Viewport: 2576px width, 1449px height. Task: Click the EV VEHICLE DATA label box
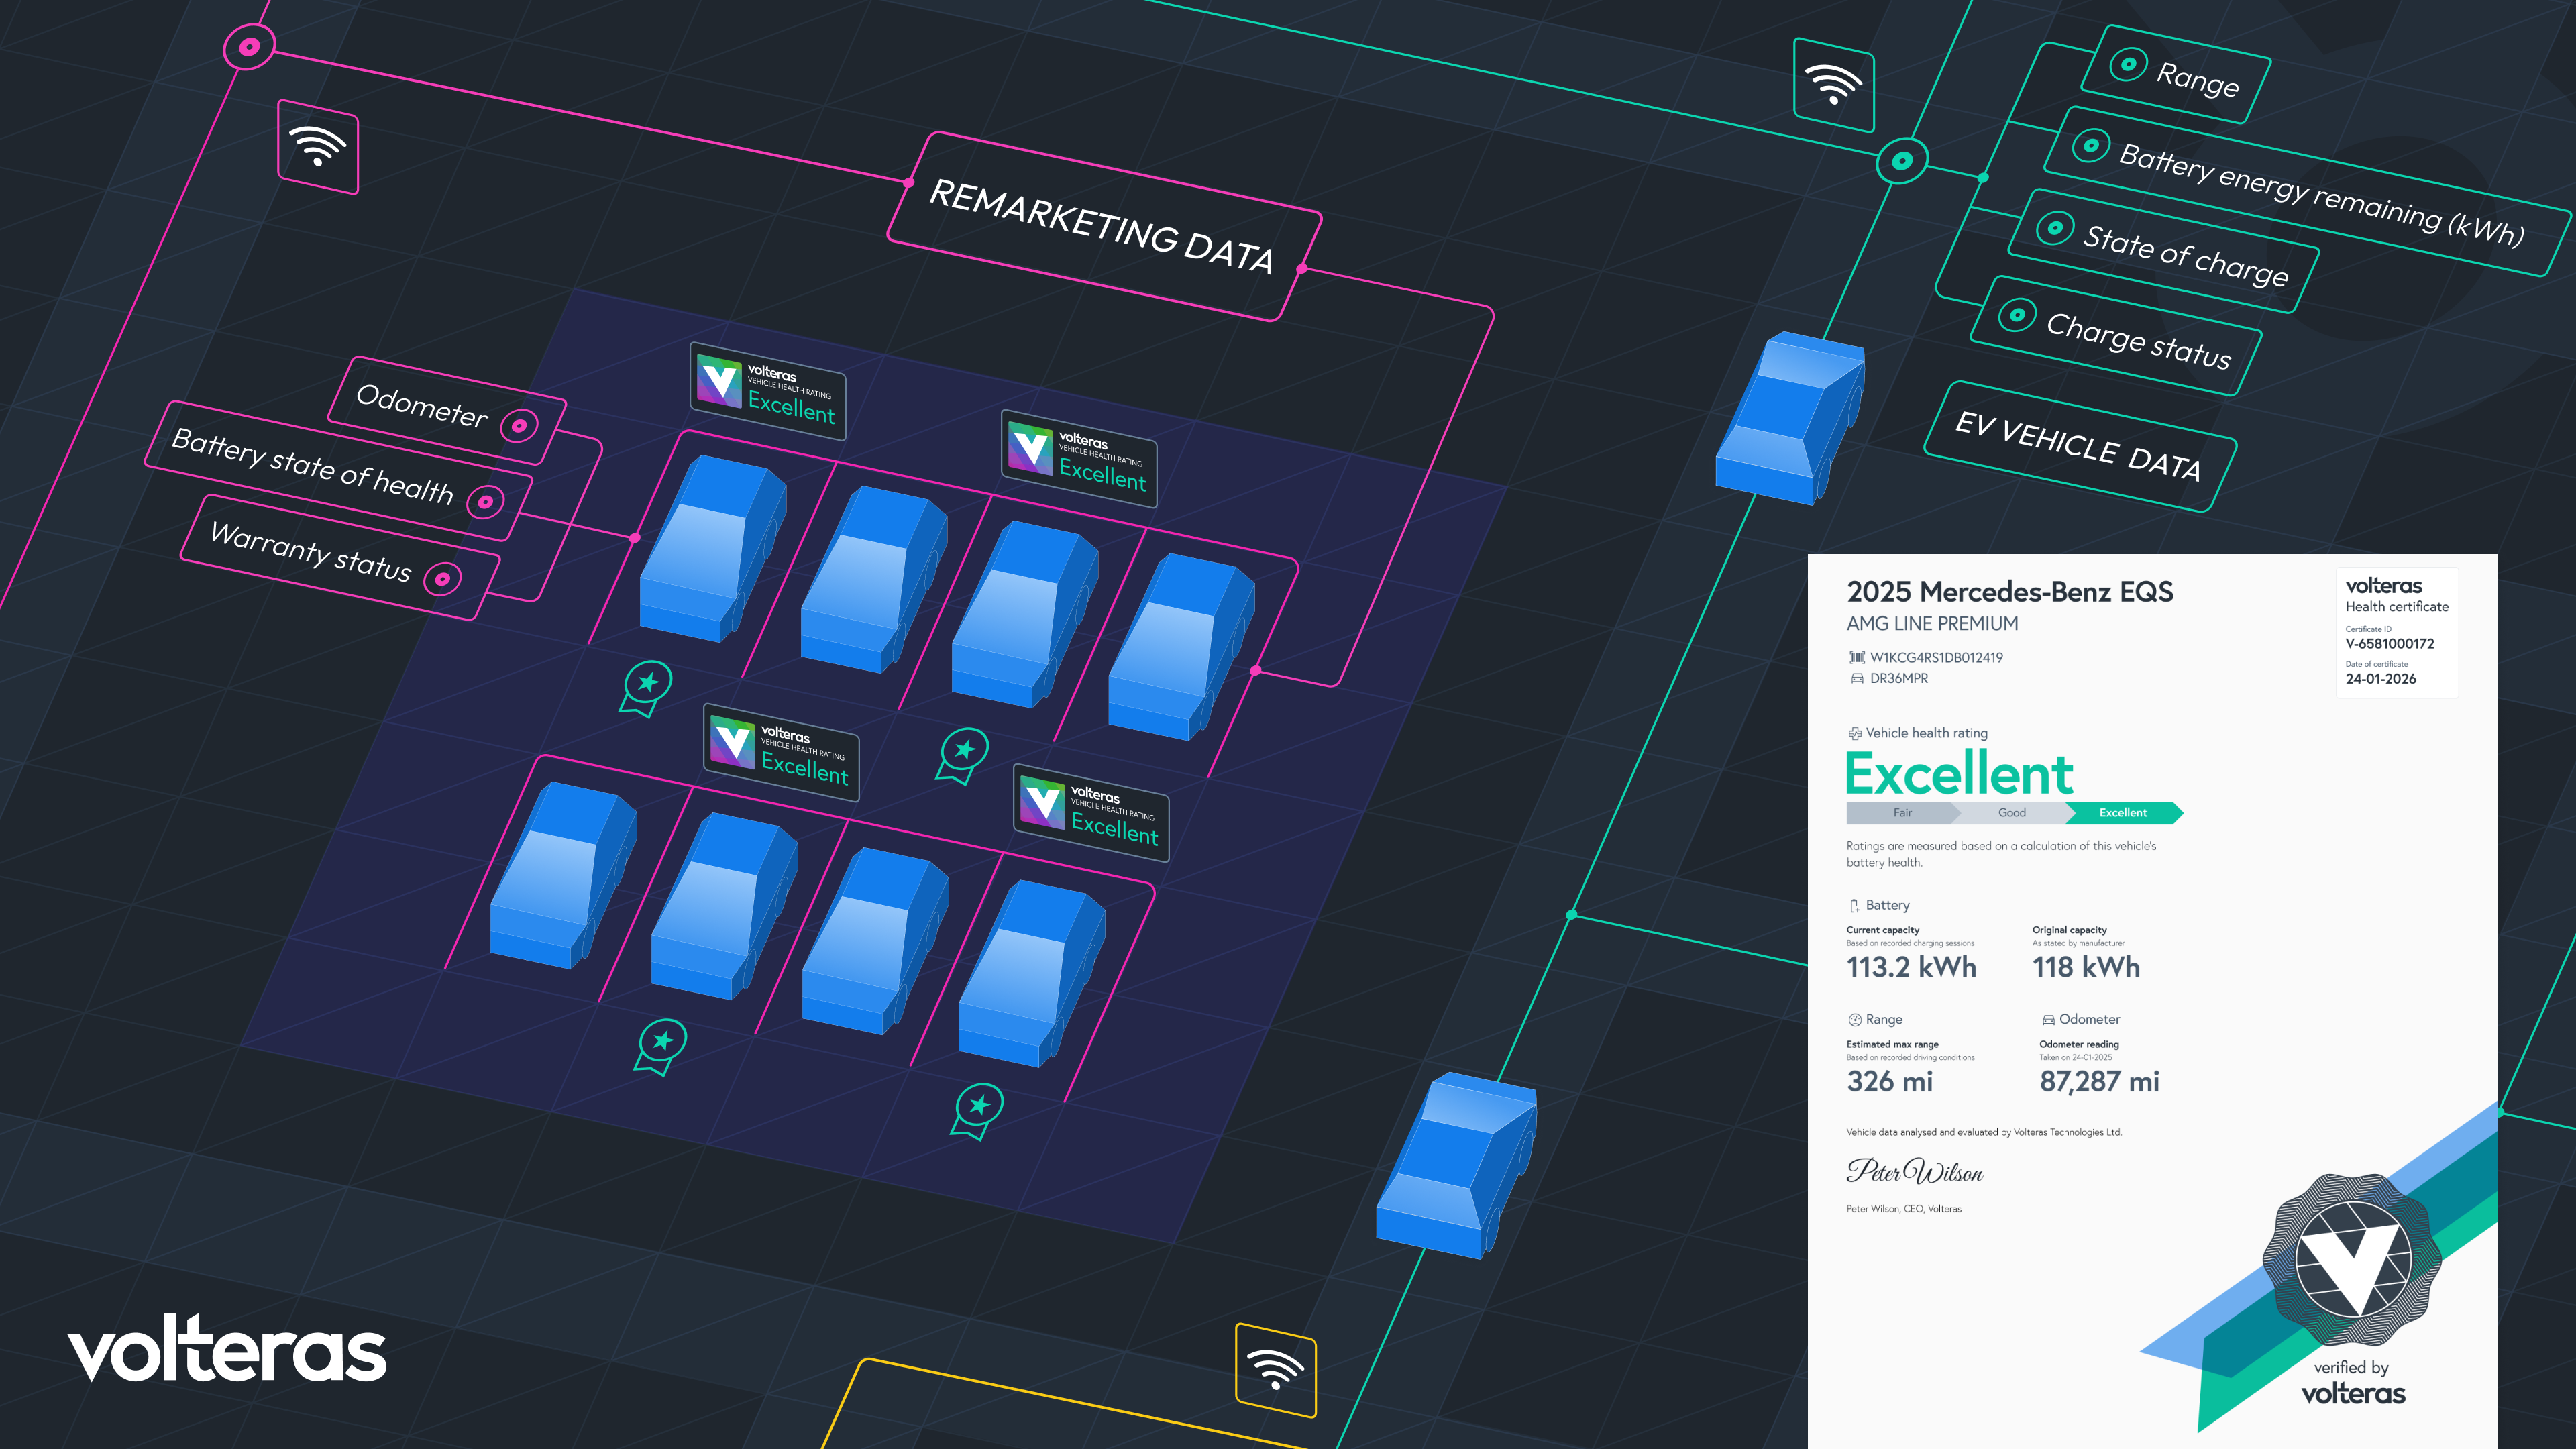click(x=2080, y=446)
